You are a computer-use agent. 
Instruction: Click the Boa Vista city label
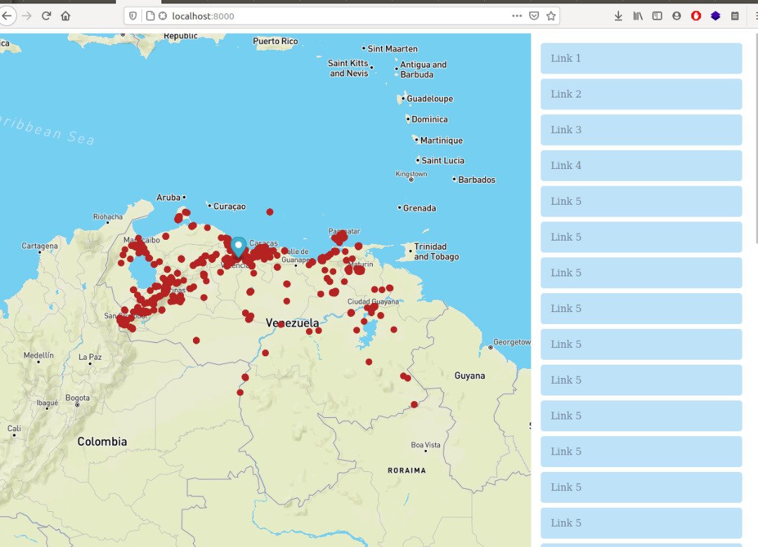(x=425, y=445)
